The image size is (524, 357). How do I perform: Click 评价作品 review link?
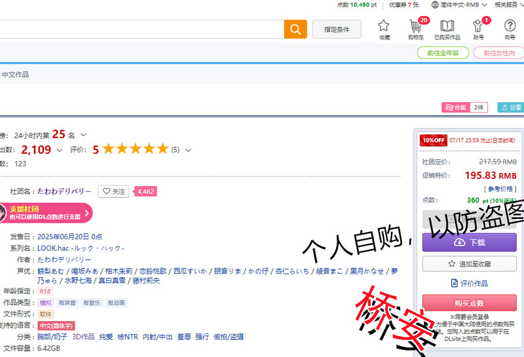point(469,284)
